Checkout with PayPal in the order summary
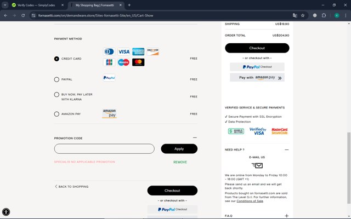351x219 pixels. click(x=257, y=67)
